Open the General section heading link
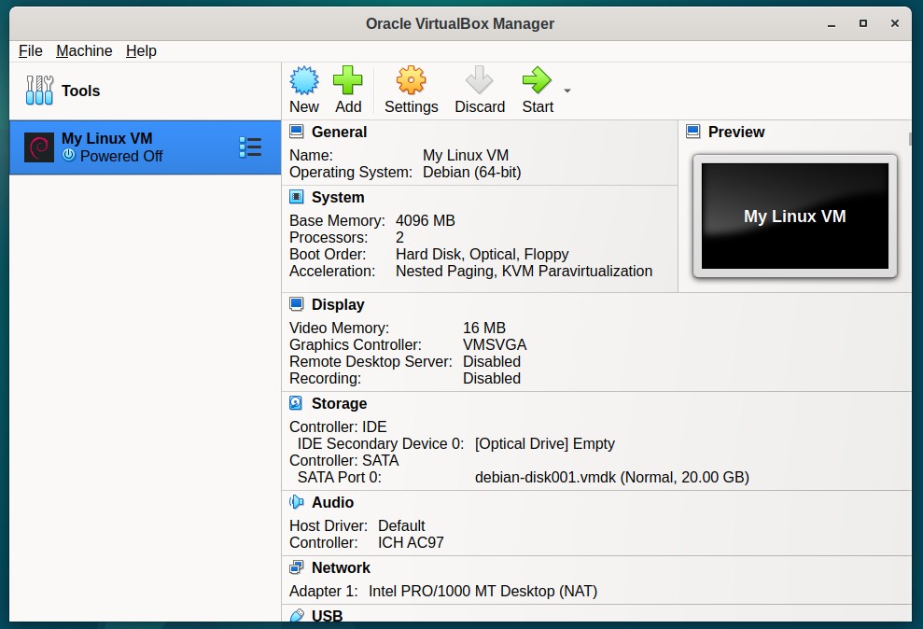Image resolution: width=923 pixels, height=629 pixels. pos(339,132)
